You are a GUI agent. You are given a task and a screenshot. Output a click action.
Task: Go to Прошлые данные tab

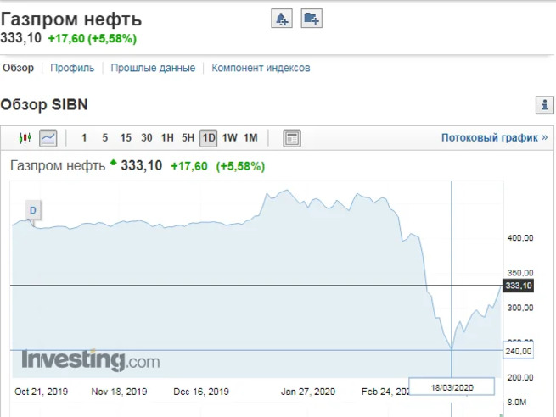[x=153, y=68]
